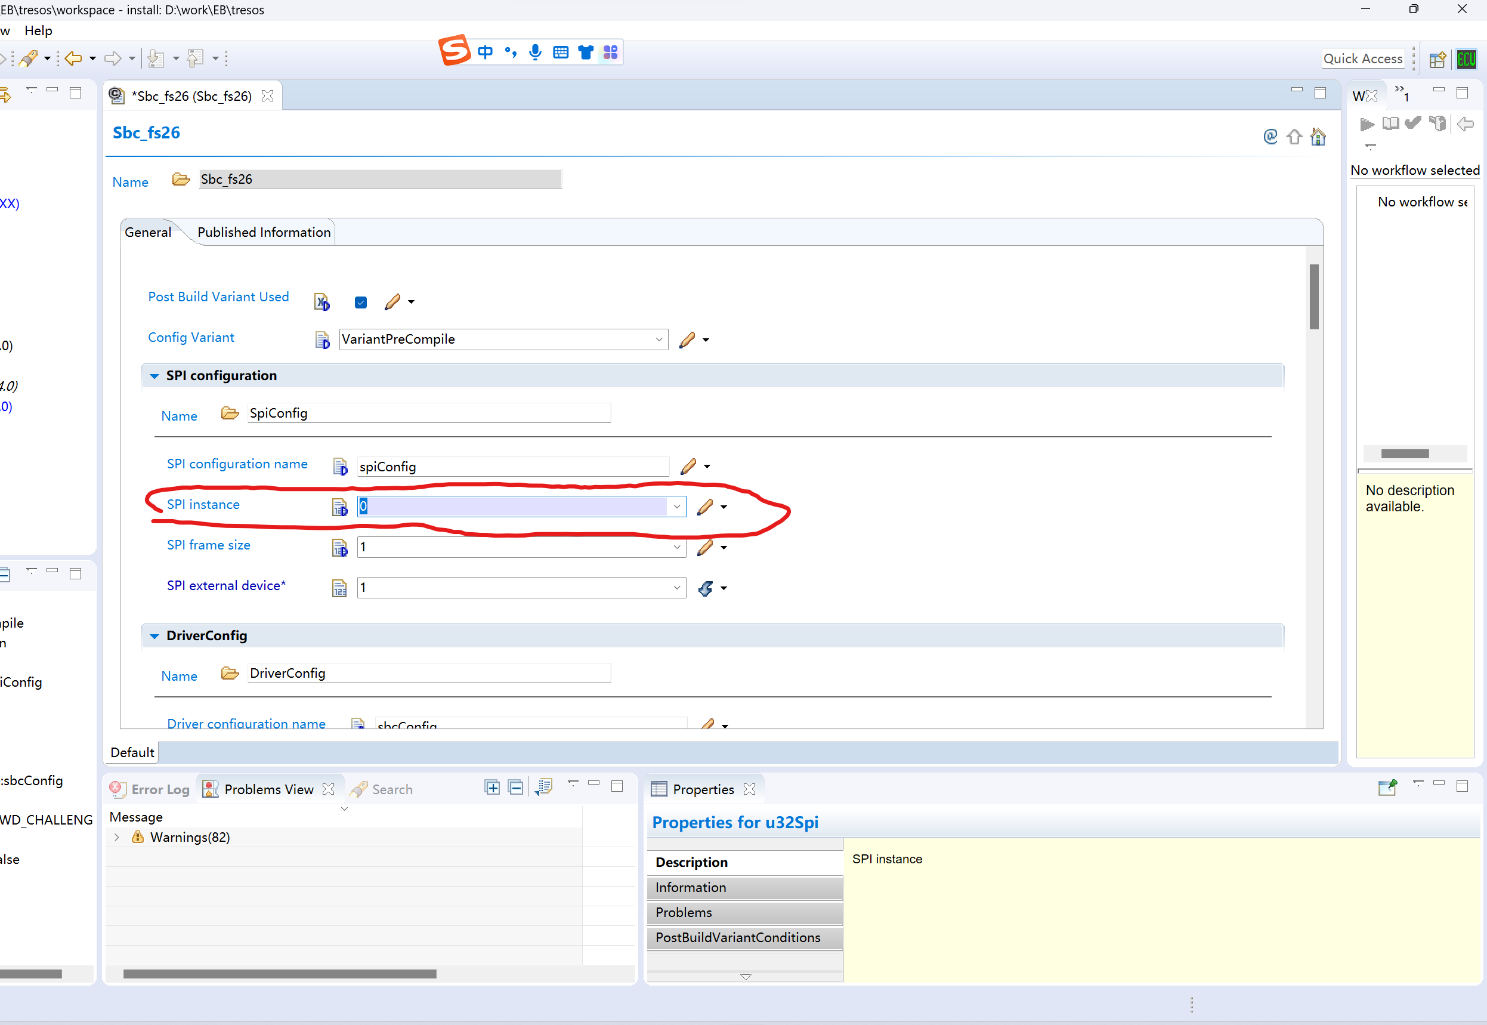Open the pencil edit icon beside SPI instance

pos(704,507)
